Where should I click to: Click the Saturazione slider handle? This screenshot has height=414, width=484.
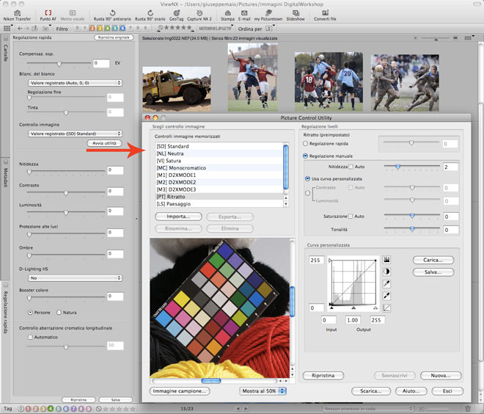point(412,217)
